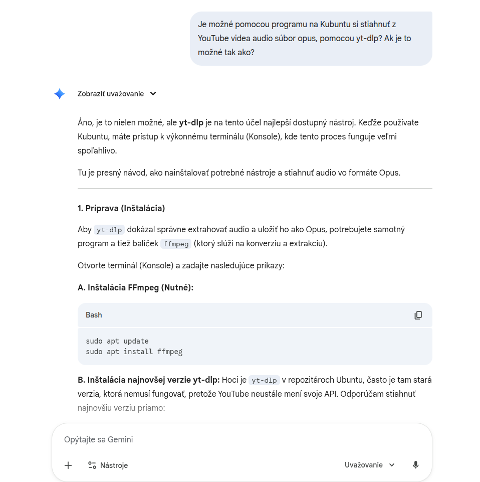Open the Uvažovanie mode dropdown
Viewport: 480px width, 482px height.
(370, 465)
